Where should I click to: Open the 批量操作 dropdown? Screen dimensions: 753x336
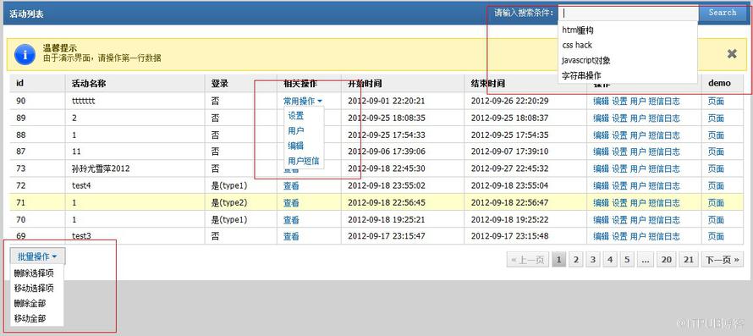[37, 256]
